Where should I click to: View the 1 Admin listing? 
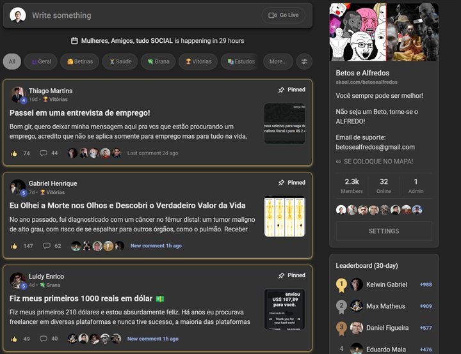416,186
